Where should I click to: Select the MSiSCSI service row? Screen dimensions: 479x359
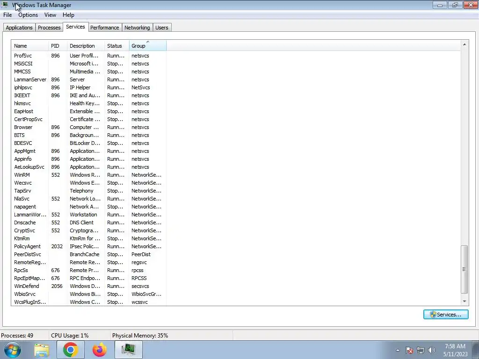(89, 64)
